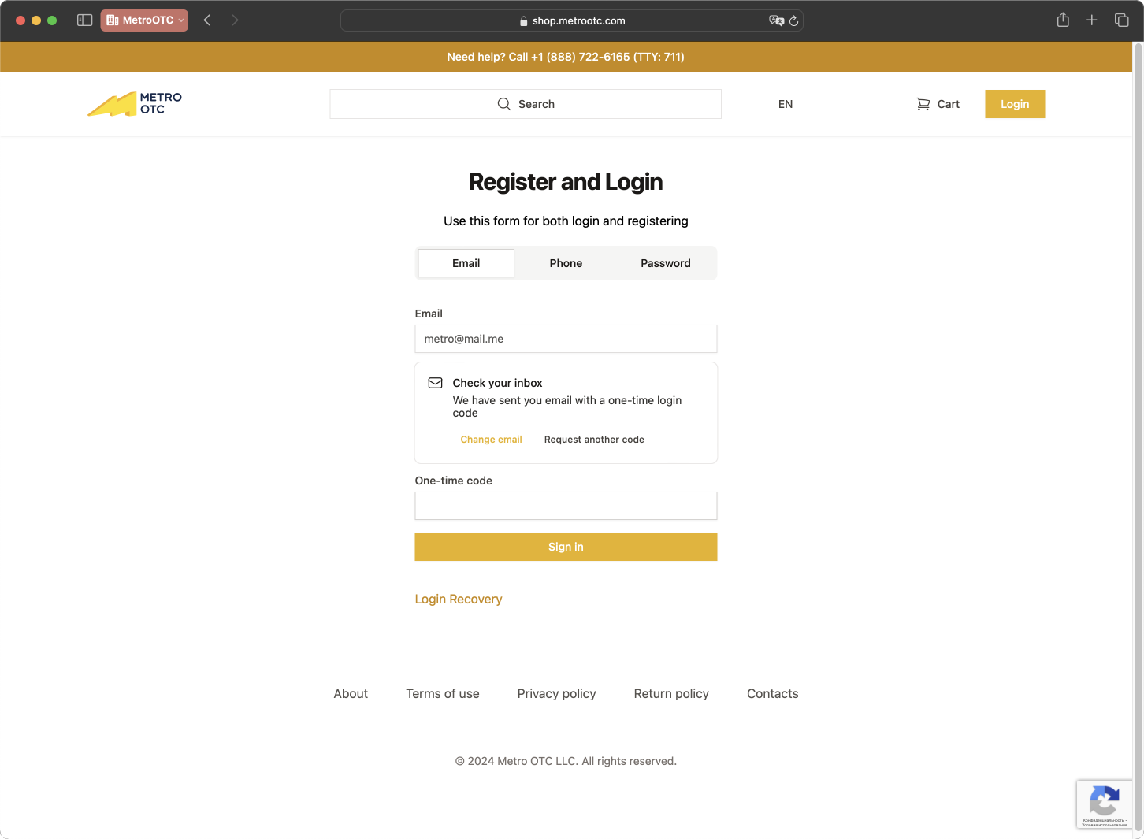The height and width of the screenshot is (839, 1144).
Task: Click the reCAPTCHA badge
Action: (x=1105, y=804)
